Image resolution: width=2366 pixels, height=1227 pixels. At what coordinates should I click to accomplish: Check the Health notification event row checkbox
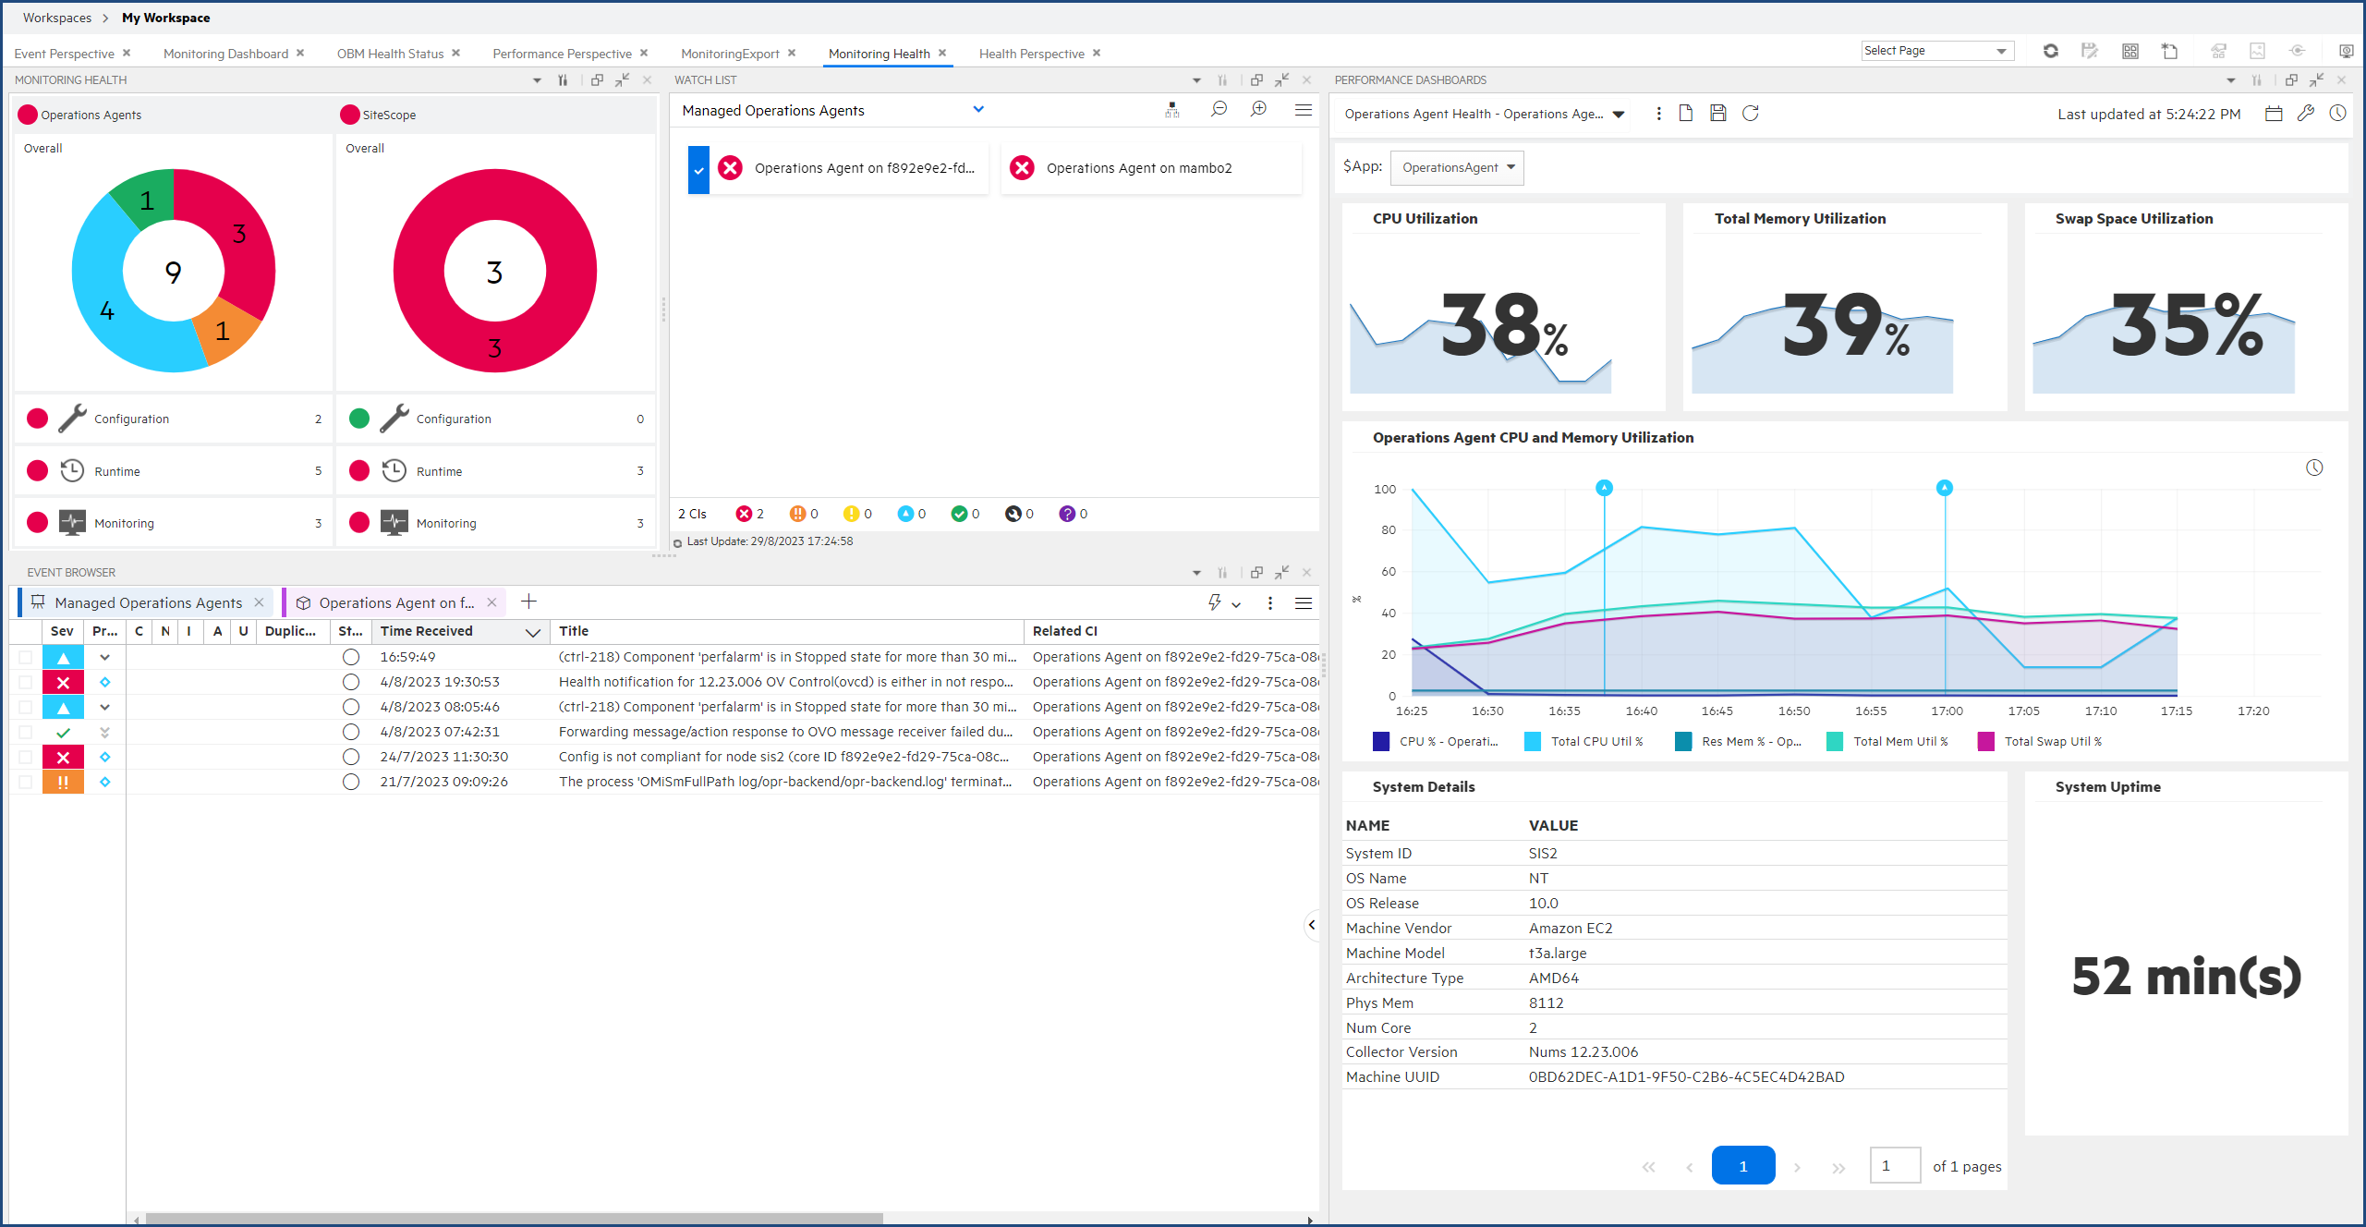[24, 682]
